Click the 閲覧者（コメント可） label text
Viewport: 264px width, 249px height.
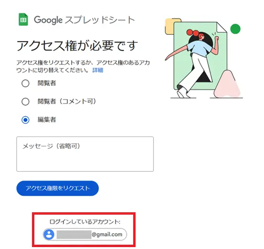point(67,101)
